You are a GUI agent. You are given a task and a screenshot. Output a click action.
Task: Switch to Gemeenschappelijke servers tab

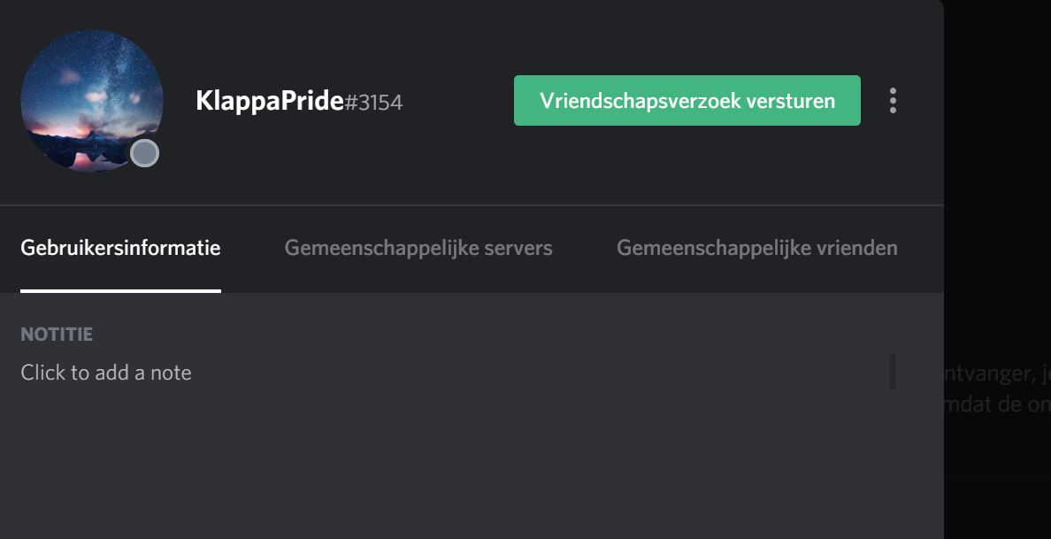coord(418,248)
